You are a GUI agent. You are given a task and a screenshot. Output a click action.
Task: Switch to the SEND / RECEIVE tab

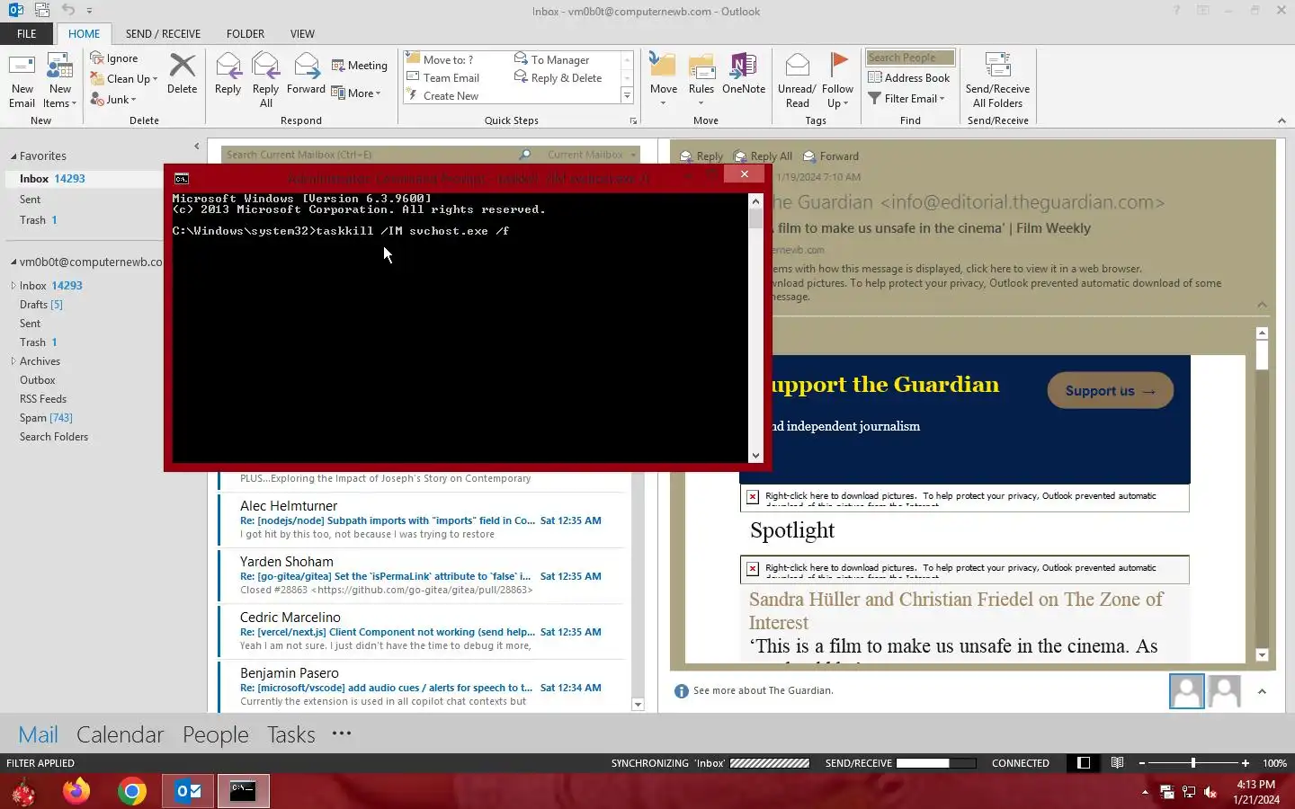[163, 34]
